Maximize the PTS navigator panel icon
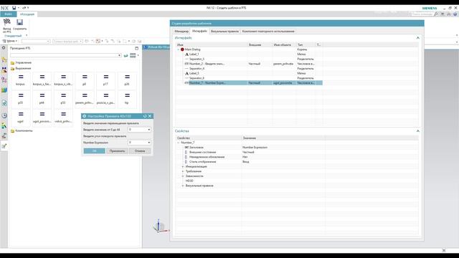The width and height of the screenshot is (459, 258). [137, 48]
